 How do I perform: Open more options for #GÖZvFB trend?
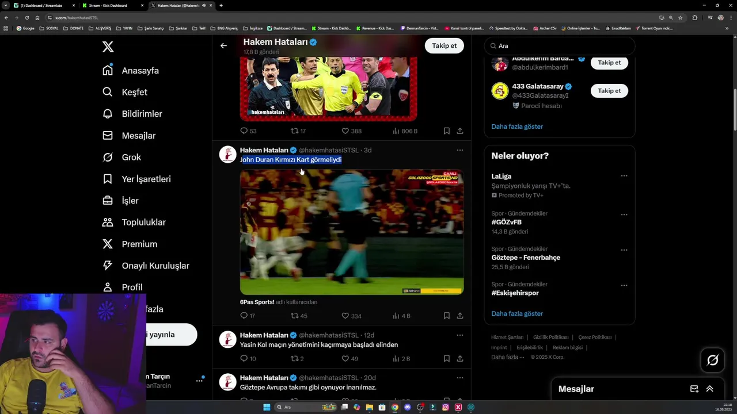[624, 214]
